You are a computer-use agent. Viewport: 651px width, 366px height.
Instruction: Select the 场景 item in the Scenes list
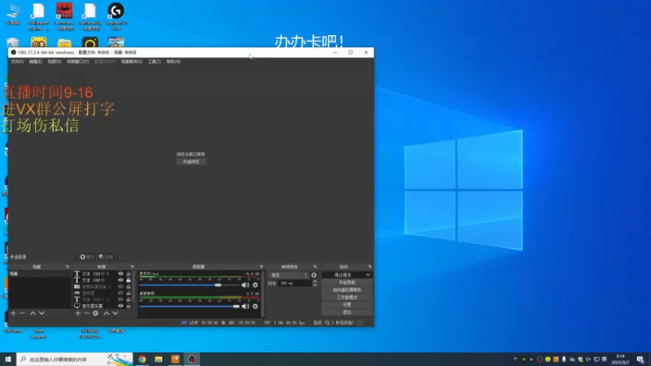tap(40, 274)
